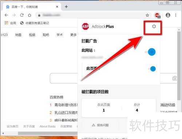Image resolution: width=182 pixels, height=139 pixels.
Task: Open the Chrome profile avatar
Action: click(168, 15)
